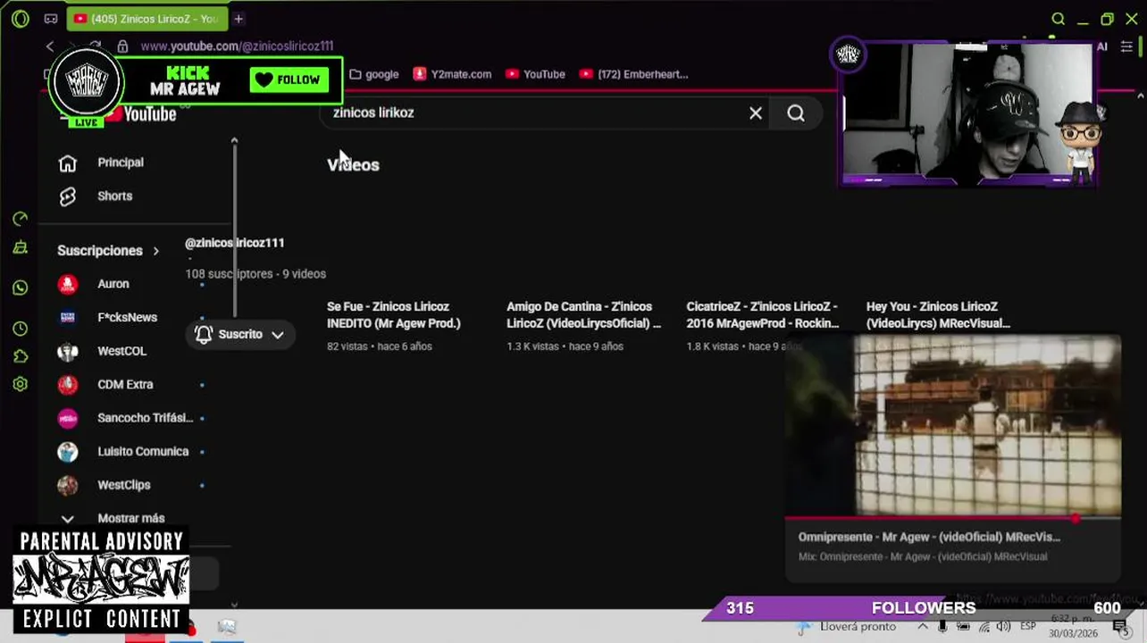Open the YouTube bookmark
Viewport: 1147px width, 643px height.
535,74
